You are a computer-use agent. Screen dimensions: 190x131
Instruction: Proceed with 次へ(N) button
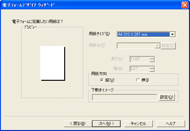click(x=106, y=124)
